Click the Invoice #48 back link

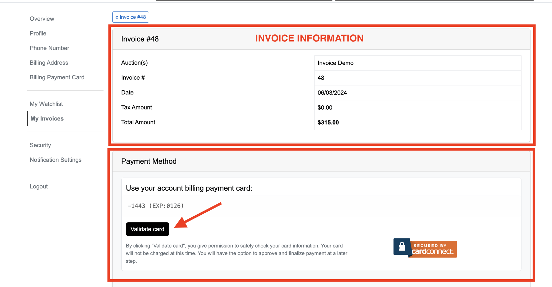(131, 17)
